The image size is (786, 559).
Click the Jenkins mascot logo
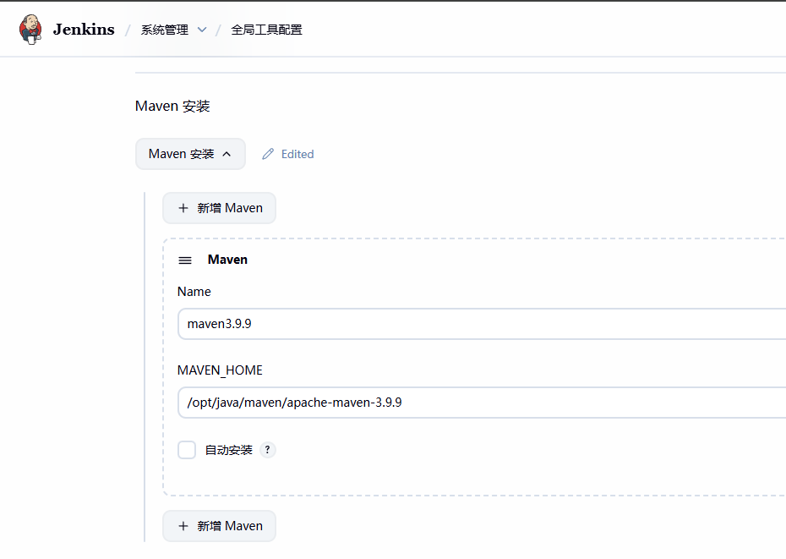(30, 29)
